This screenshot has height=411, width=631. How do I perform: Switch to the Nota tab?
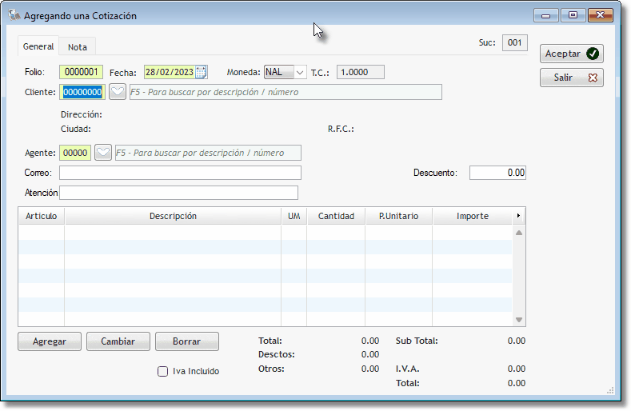pos(78,47)
